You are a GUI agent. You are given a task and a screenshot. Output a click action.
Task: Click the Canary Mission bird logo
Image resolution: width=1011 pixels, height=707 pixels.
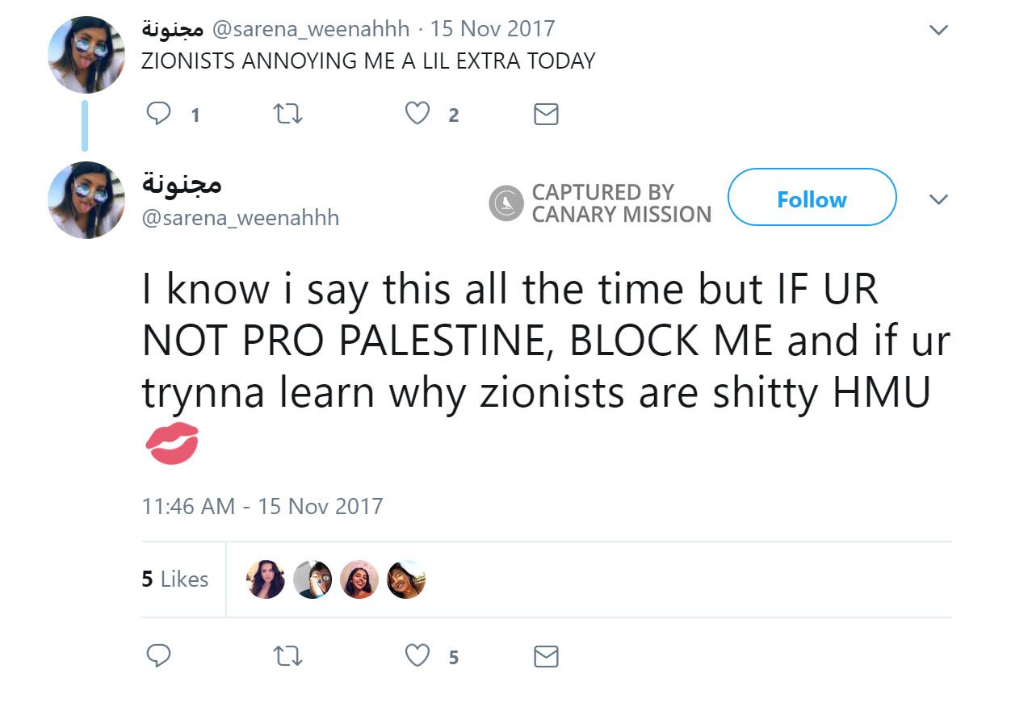click(x=505, y=203)
